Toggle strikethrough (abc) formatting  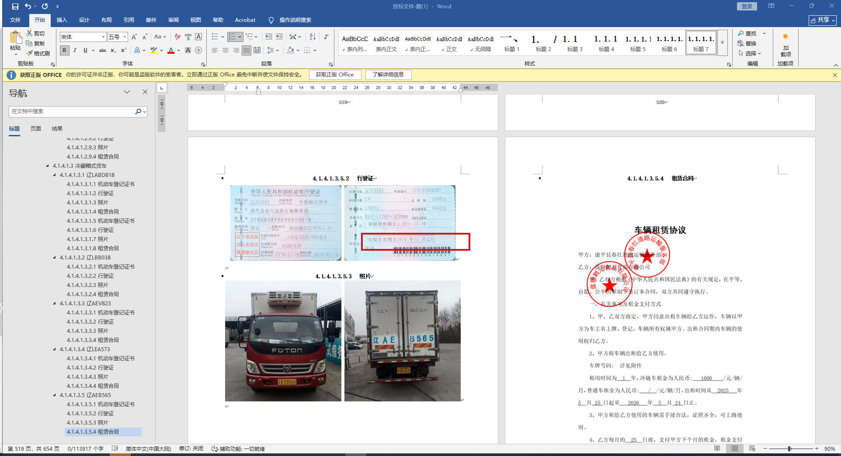click(103, 50)
